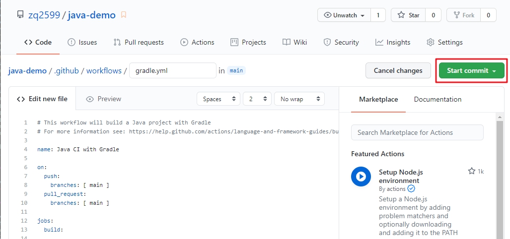Viewport: 510px width, 239px height.
Task: Open the java-demo repository title link
Action: 92,15
